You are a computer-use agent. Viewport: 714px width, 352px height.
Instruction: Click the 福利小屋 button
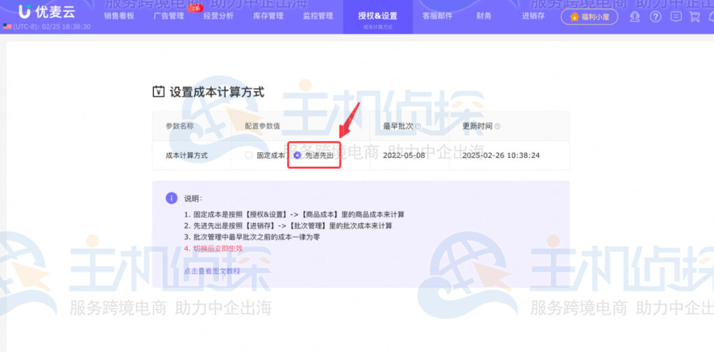(589, 17)
